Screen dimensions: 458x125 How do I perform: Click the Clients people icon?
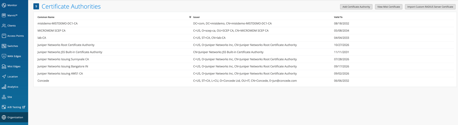point(4,26)
